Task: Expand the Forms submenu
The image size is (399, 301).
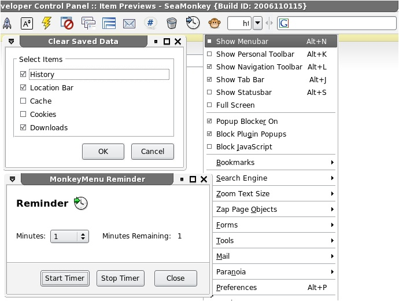Action: [x=275, y=225]
